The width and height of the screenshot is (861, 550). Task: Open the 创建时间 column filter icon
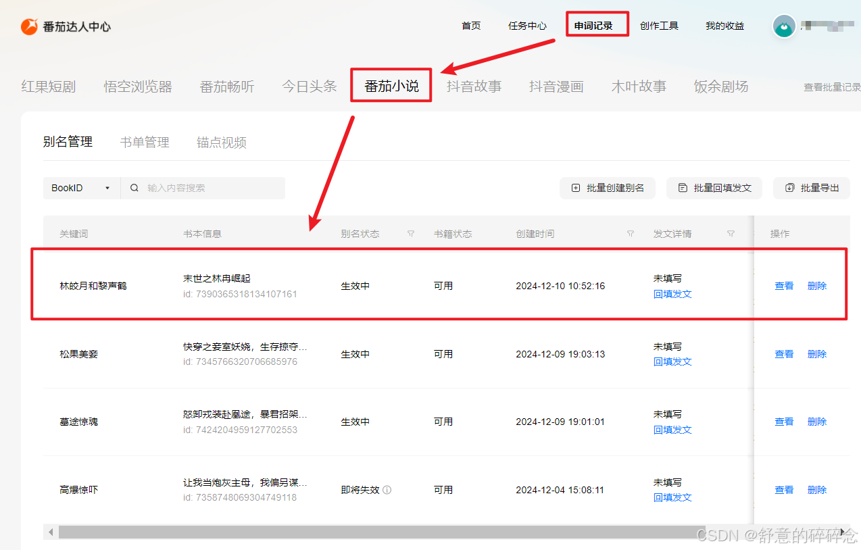[630, 234]
